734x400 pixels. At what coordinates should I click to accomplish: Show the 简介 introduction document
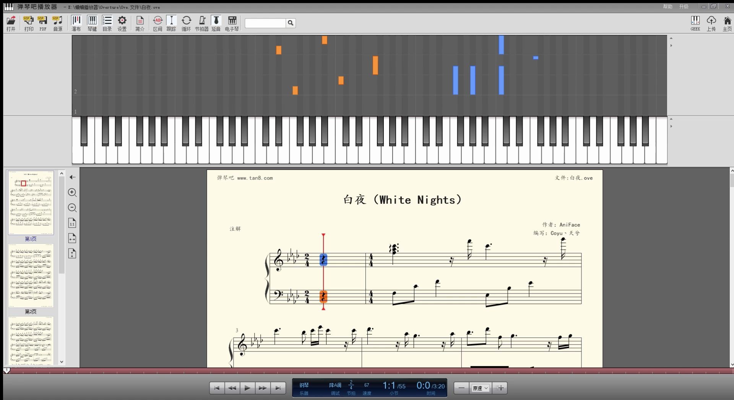point(140,23)
